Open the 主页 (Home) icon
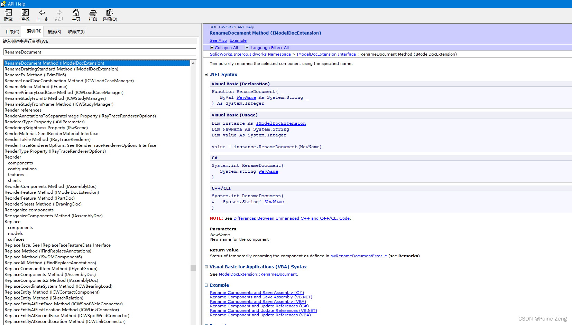Image resolution: width=572 pixels, height=325 pixels. [x=76, y=13]
